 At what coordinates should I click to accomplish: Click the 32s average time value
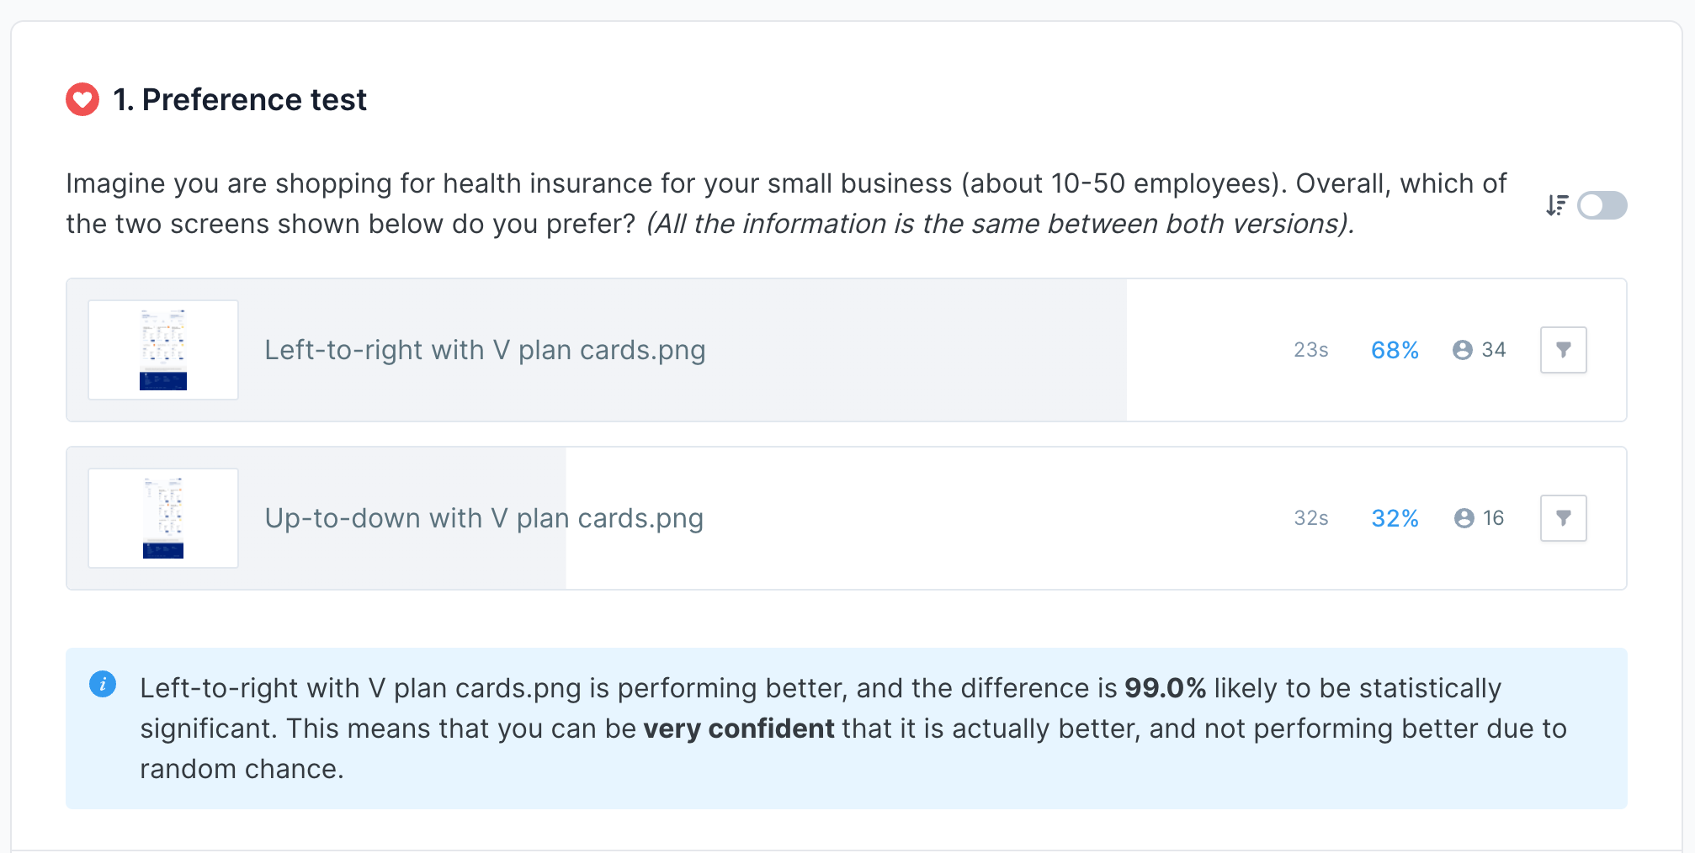point(1310,518)
